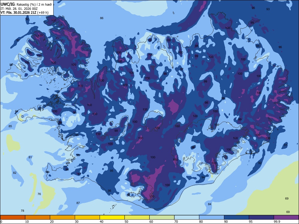Screen dimensions: 299x224
Task: Pick the 50–60 legend color swatch
Action: pos(137,217)
